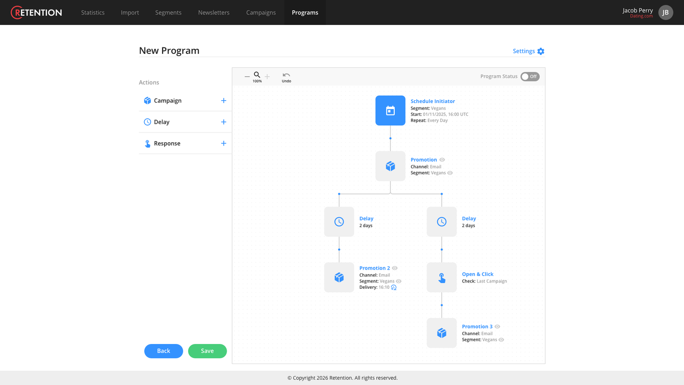Image resolution: width=684 pixels, height=385 pixels.
Task: Click the Campaign cube icon in Actions
Action: [148, 101]
